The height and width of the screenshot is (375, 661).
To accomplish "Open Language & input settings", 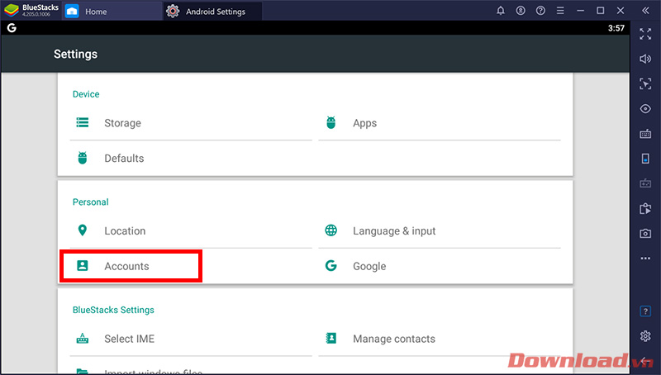I will coord(393,231).
